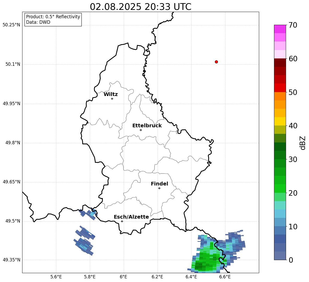The height and width of the screenshot is (282, 309).
Task: Click the latitude label 50.25°N
Action: (11, 25)
